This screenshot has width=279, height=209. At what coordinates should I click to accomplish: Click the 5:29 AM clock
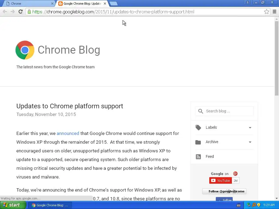tap(269, 205)
